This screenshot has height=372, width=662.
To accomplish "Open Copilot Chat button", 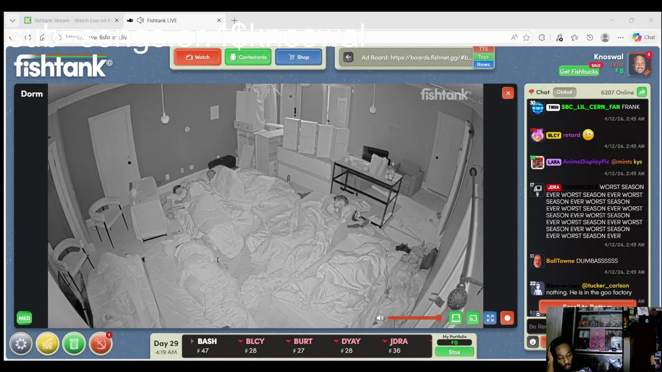I will (644, 37).
